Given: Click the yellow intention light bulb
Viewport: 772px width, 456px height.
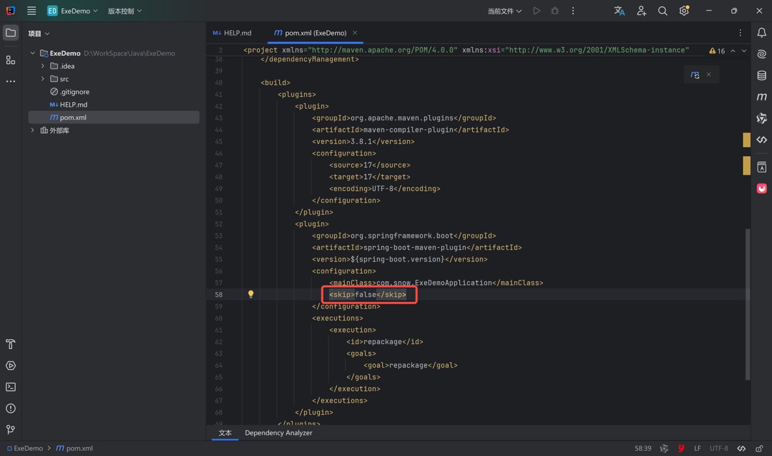Looking at the screenshot, I should (x=251, y=295).
